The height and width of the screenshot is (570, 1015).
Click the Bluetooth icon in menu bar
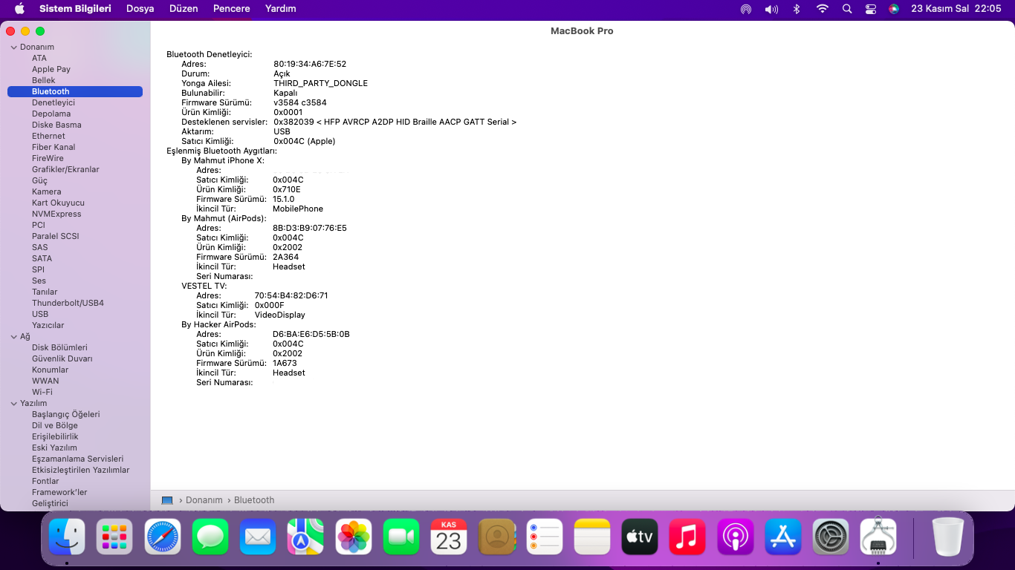[797, 9]
